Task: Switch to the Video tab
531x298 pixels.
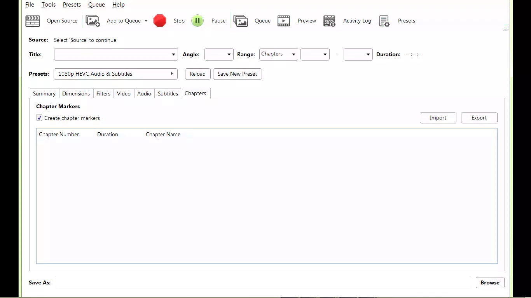Action: 124,93
